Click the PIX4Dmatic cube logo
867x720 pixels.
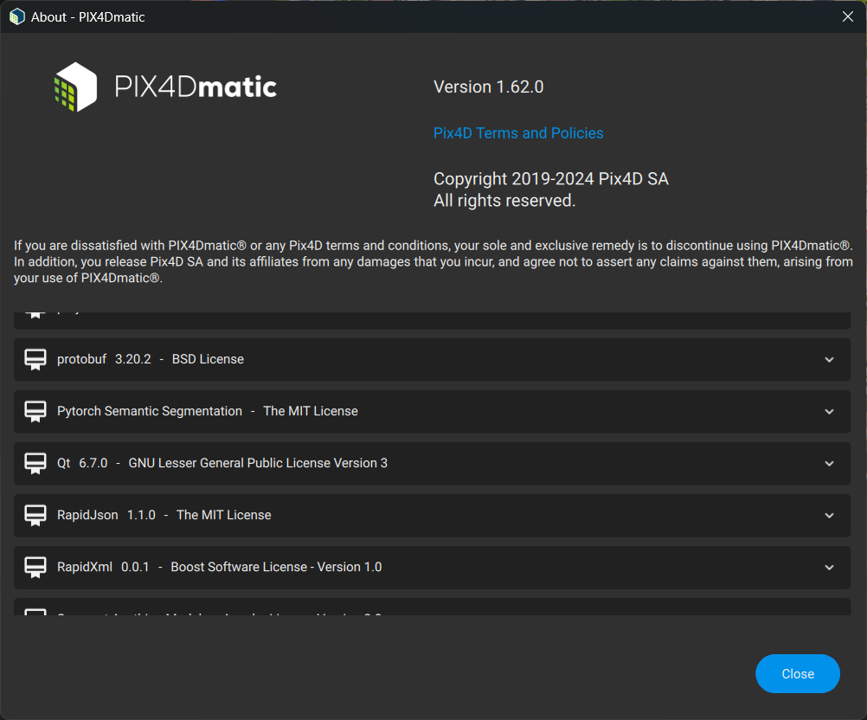coord(76,87)
